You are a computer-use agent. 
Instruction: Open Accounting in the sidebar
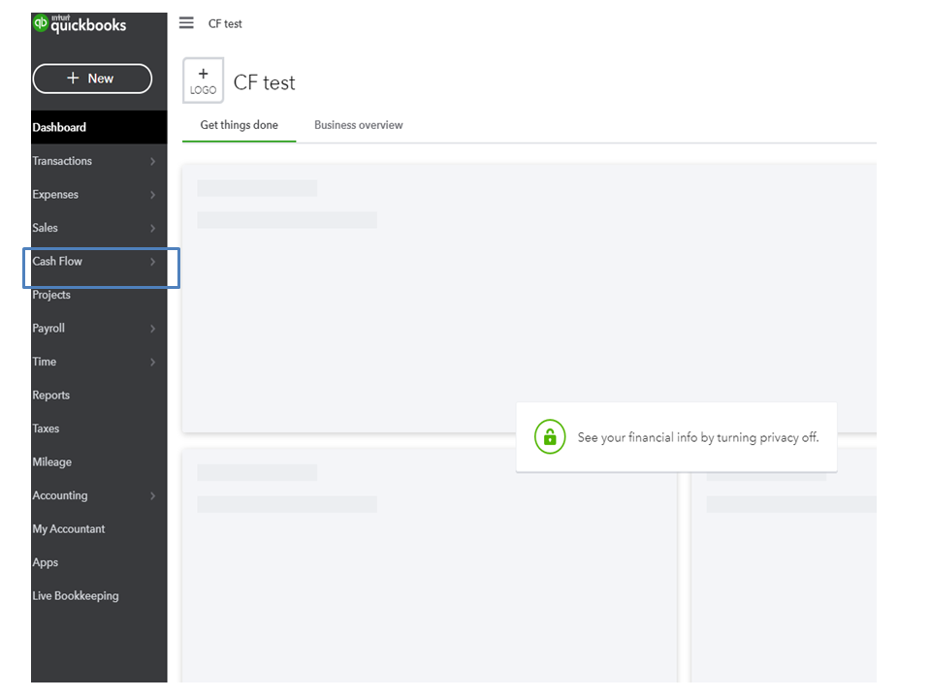pyautogui.click(x=60, y=495)
